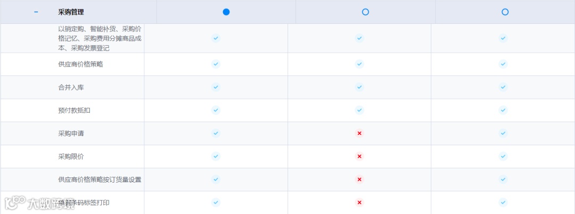Click third-column checkmark for 预付款抵扣

click(503, 110)
